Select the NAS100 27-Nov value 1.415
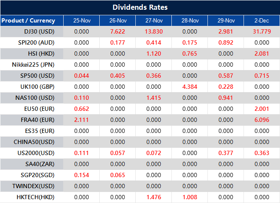 coord(154,98)
